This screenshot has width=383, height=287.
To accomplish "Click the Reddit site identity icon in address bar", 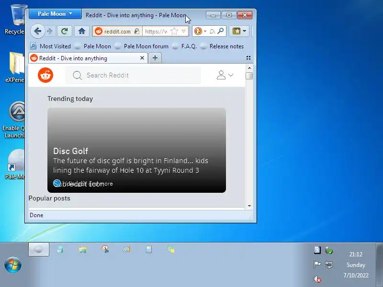I will (x=99, y=31).
